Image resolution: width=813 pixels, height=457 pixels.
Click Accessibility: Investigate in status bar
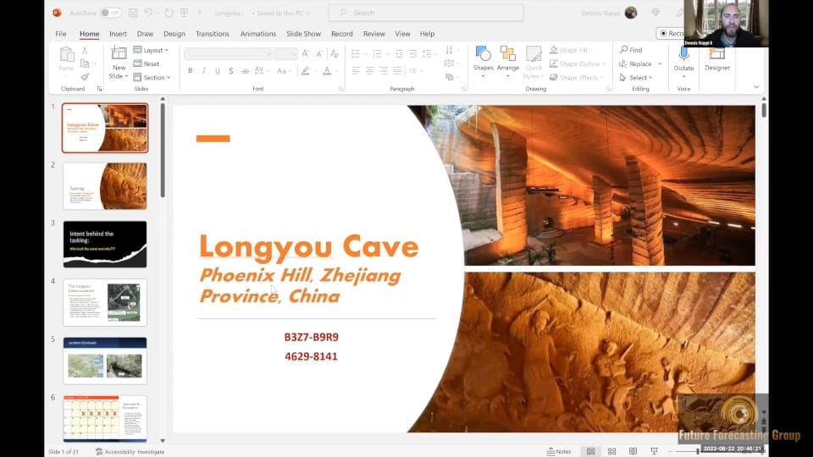130,452
